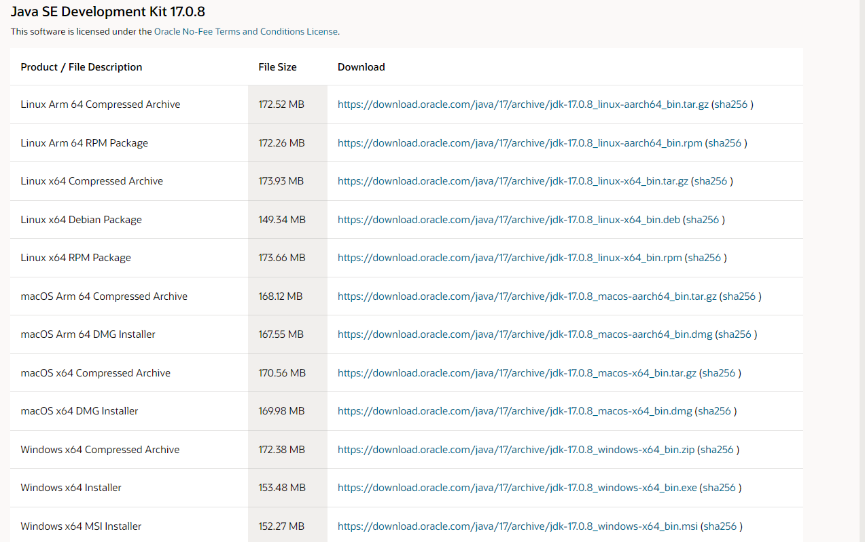The image size is (865, 542).
Task: Open sha256 for windows-x64_bin.zip
Action: [x=718, y=450]
